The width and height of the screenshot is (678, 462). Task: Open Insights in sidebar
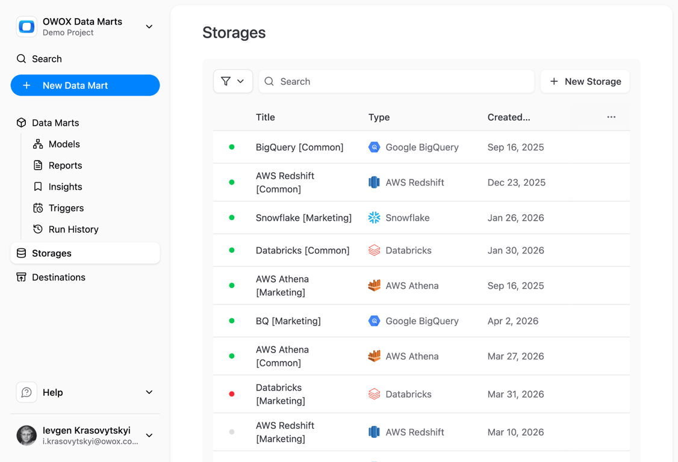65,186
